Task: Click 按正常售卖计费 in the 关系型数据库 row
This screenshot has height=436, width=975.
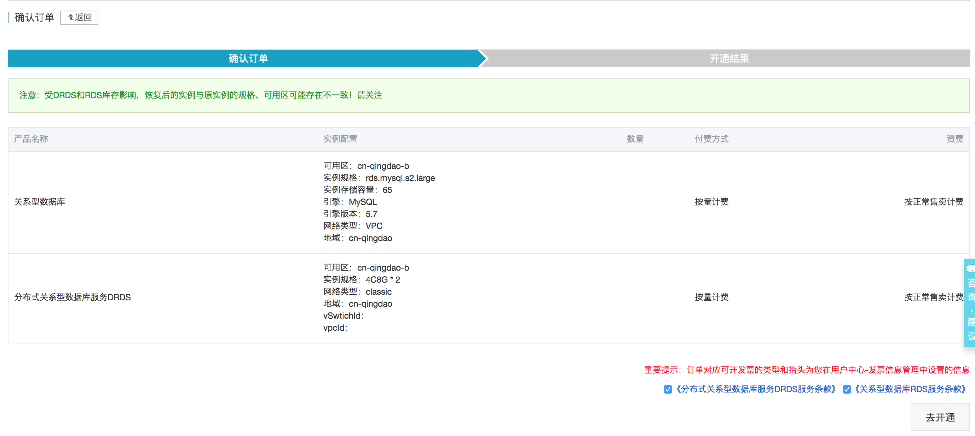Action: pyautogui.click(x=934, y=202)
